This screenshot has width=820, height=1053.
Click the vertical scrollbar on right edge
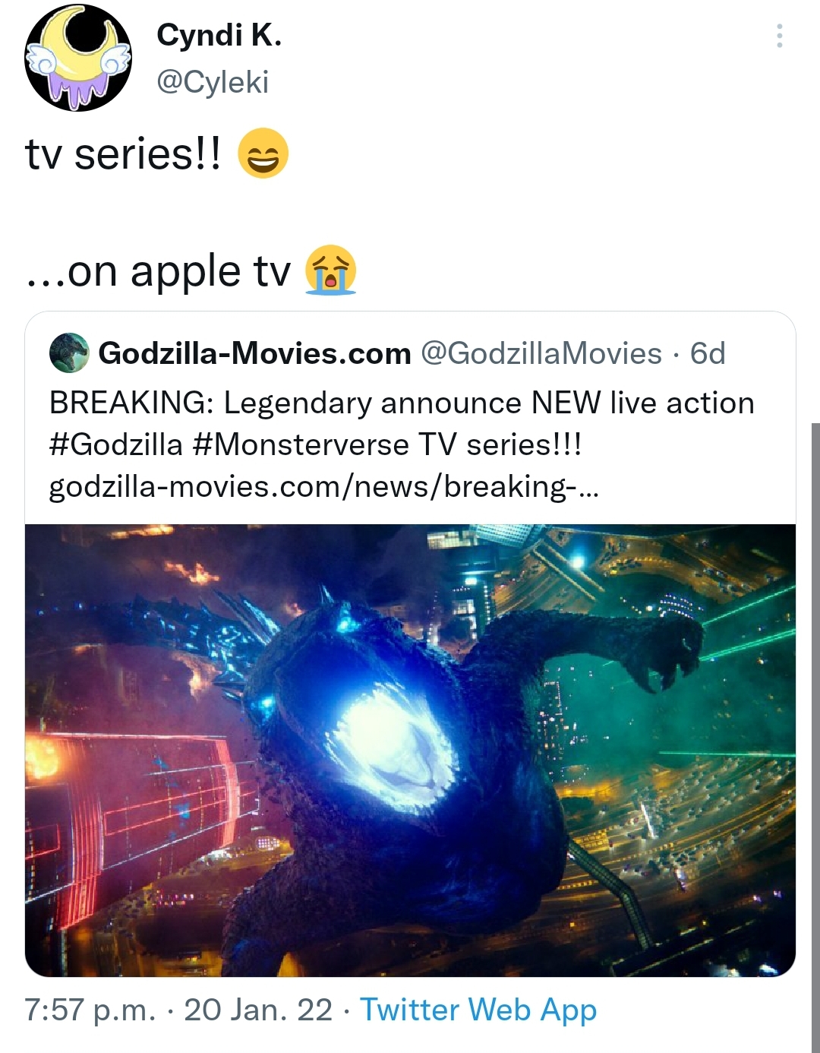tap(815, 737)
